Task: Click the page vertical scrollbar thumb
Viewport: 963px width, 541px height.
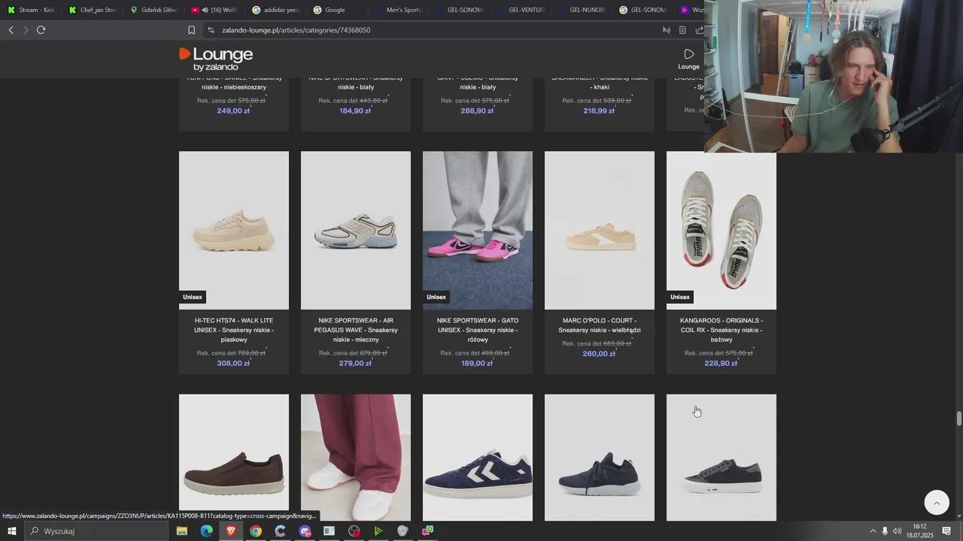Action: [959, 419]
